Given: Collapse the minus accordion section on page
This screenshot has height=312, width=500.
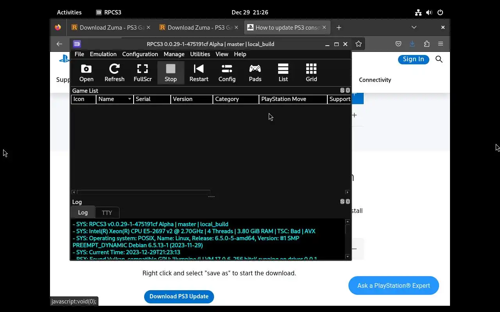Looking at the screenshot, I should (x=354, y=248).
